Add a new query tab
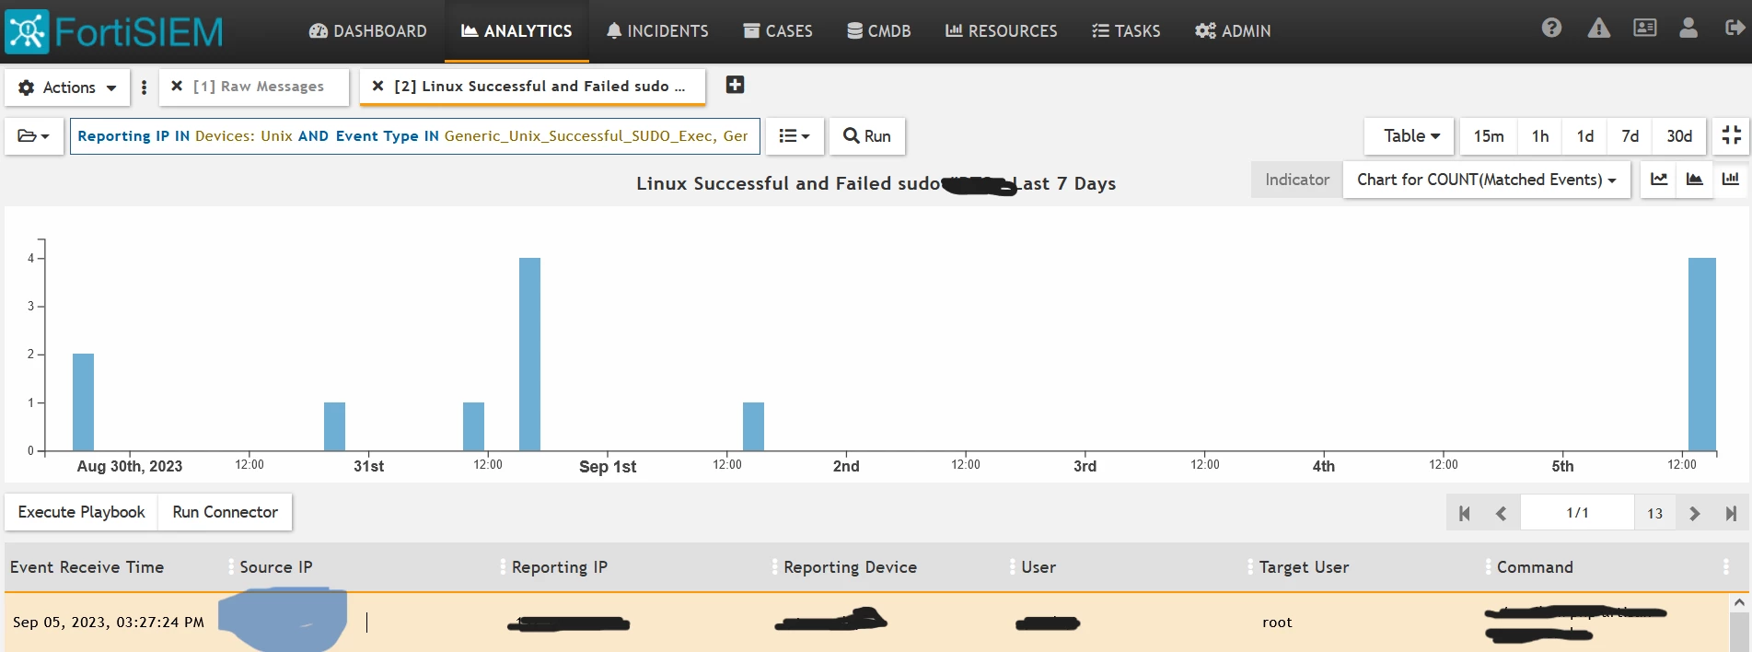 point(735,85)
